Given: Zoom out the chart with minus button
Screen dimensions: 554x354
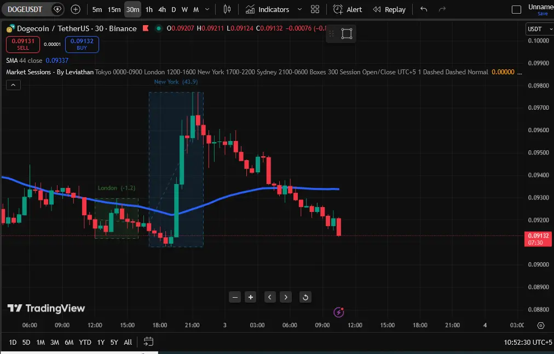Looking at the screenshot, I should (x=235, y=297).
